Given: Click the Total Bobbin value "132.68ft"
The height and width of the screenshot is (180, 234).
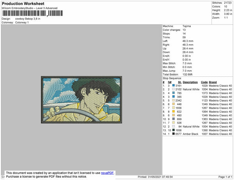Looking at the screenshot, I should [188, 74].
